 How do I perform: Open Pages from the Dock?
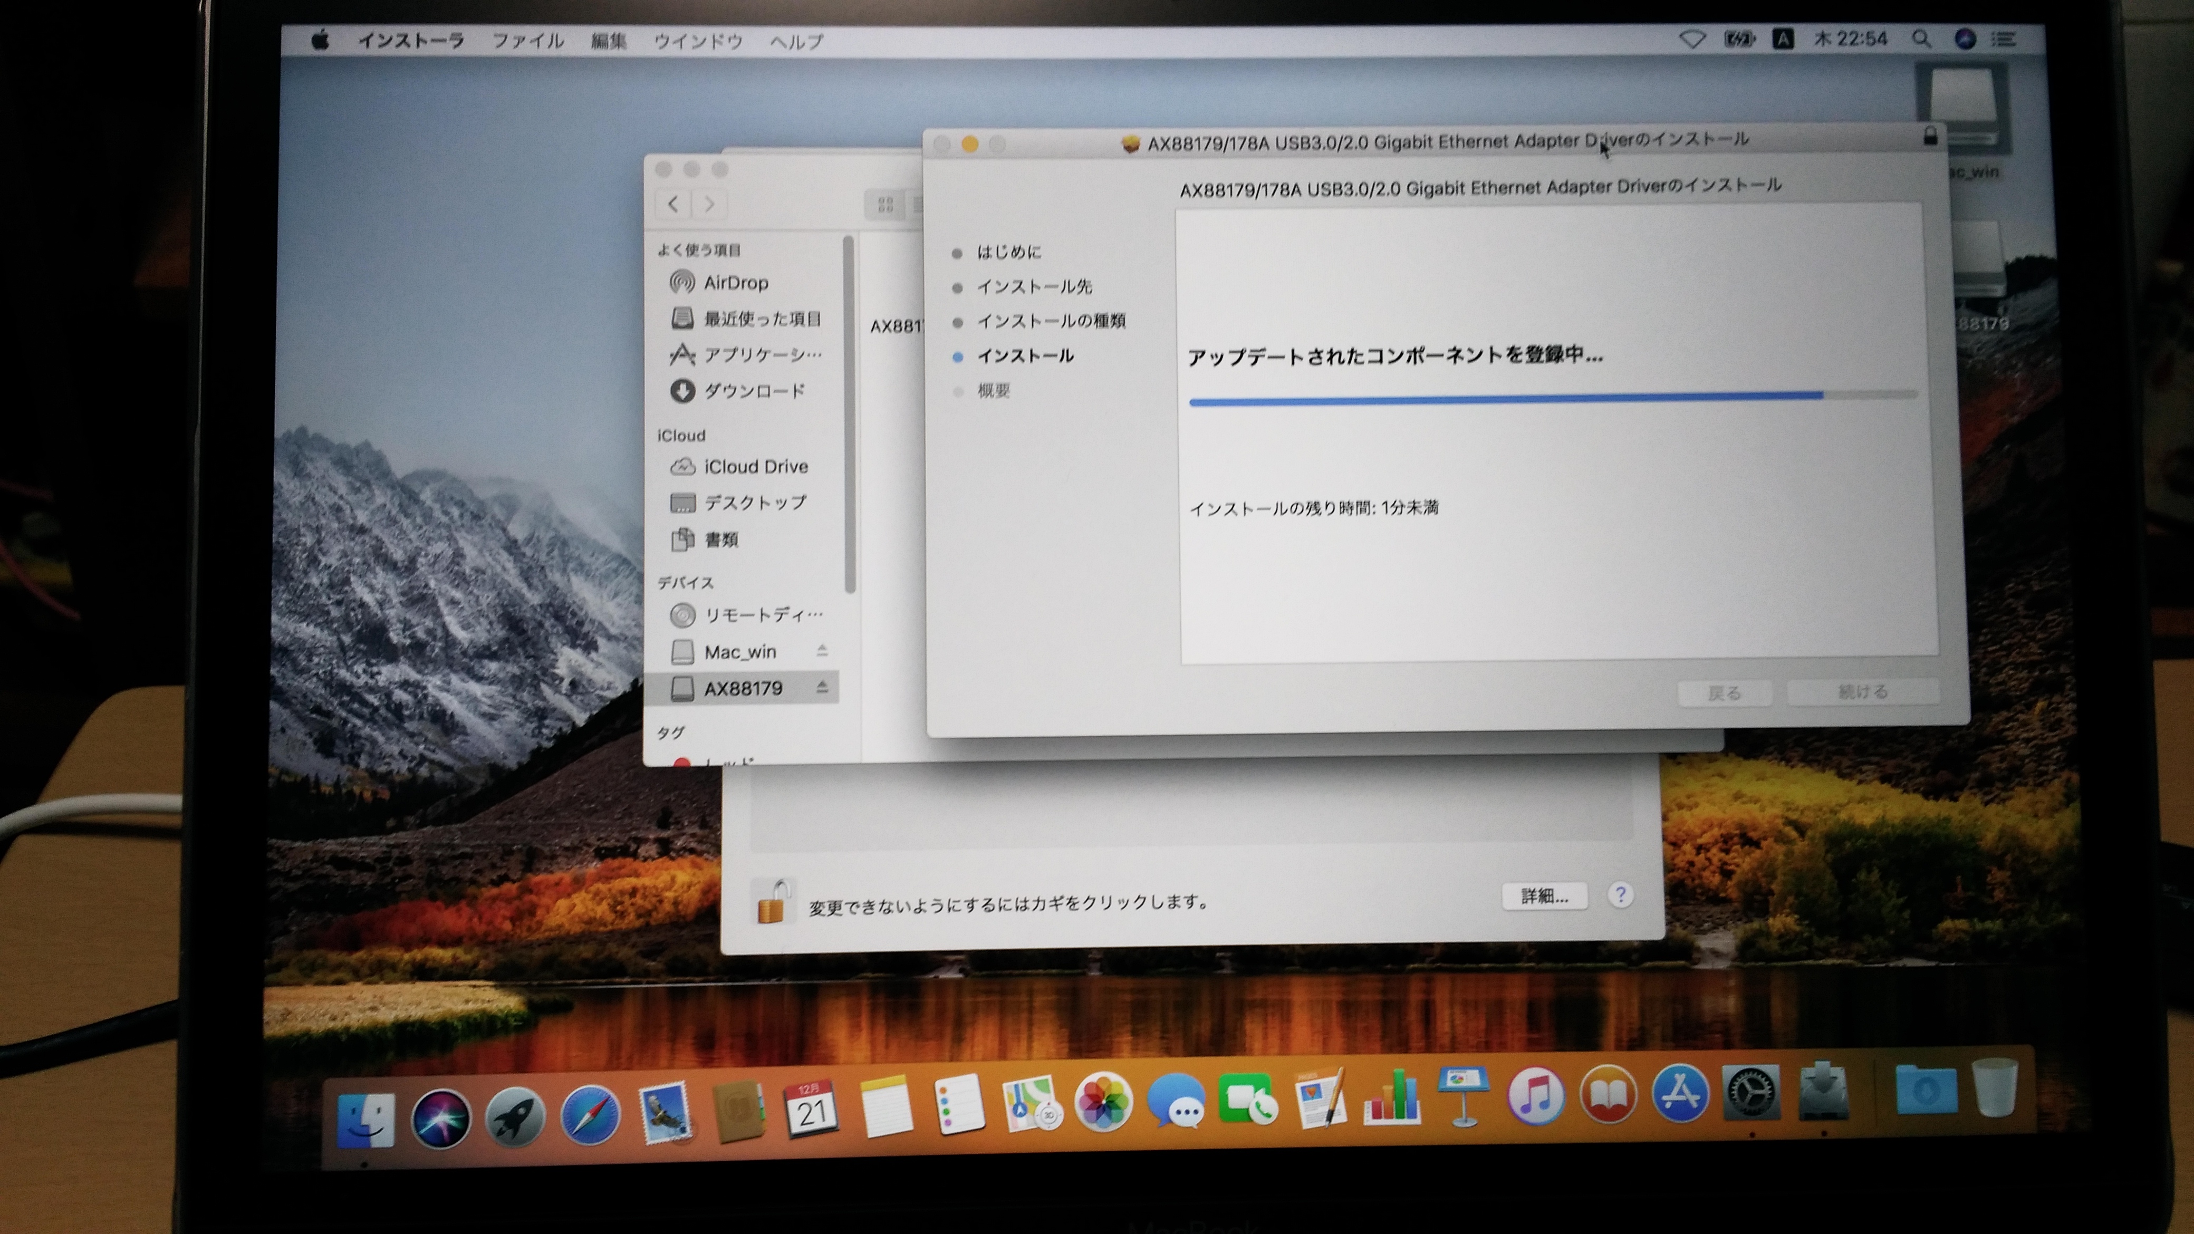[x=1320, y=1098]
